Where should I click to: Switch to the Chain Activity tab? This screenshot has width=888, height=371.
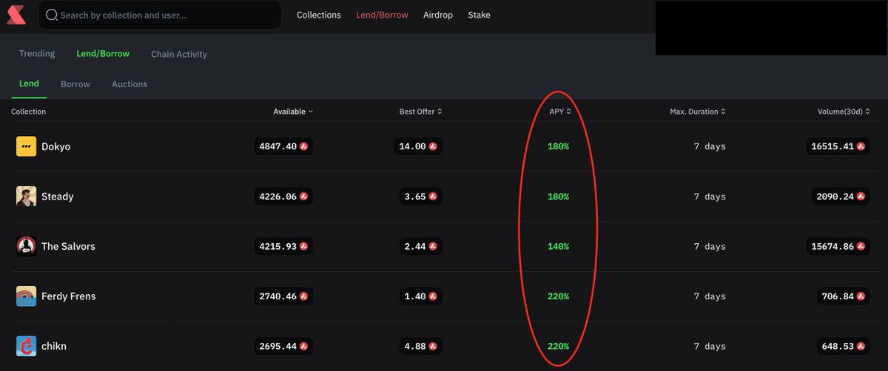click(x=179, y=54)
